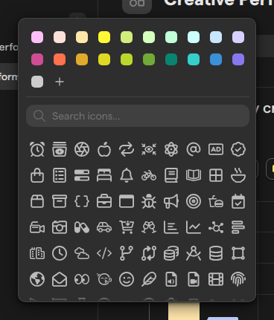Choose the magenta color swatch
The height and width of the screenshot is (320, 274).
pyautogui.click(x=37, y=59)
